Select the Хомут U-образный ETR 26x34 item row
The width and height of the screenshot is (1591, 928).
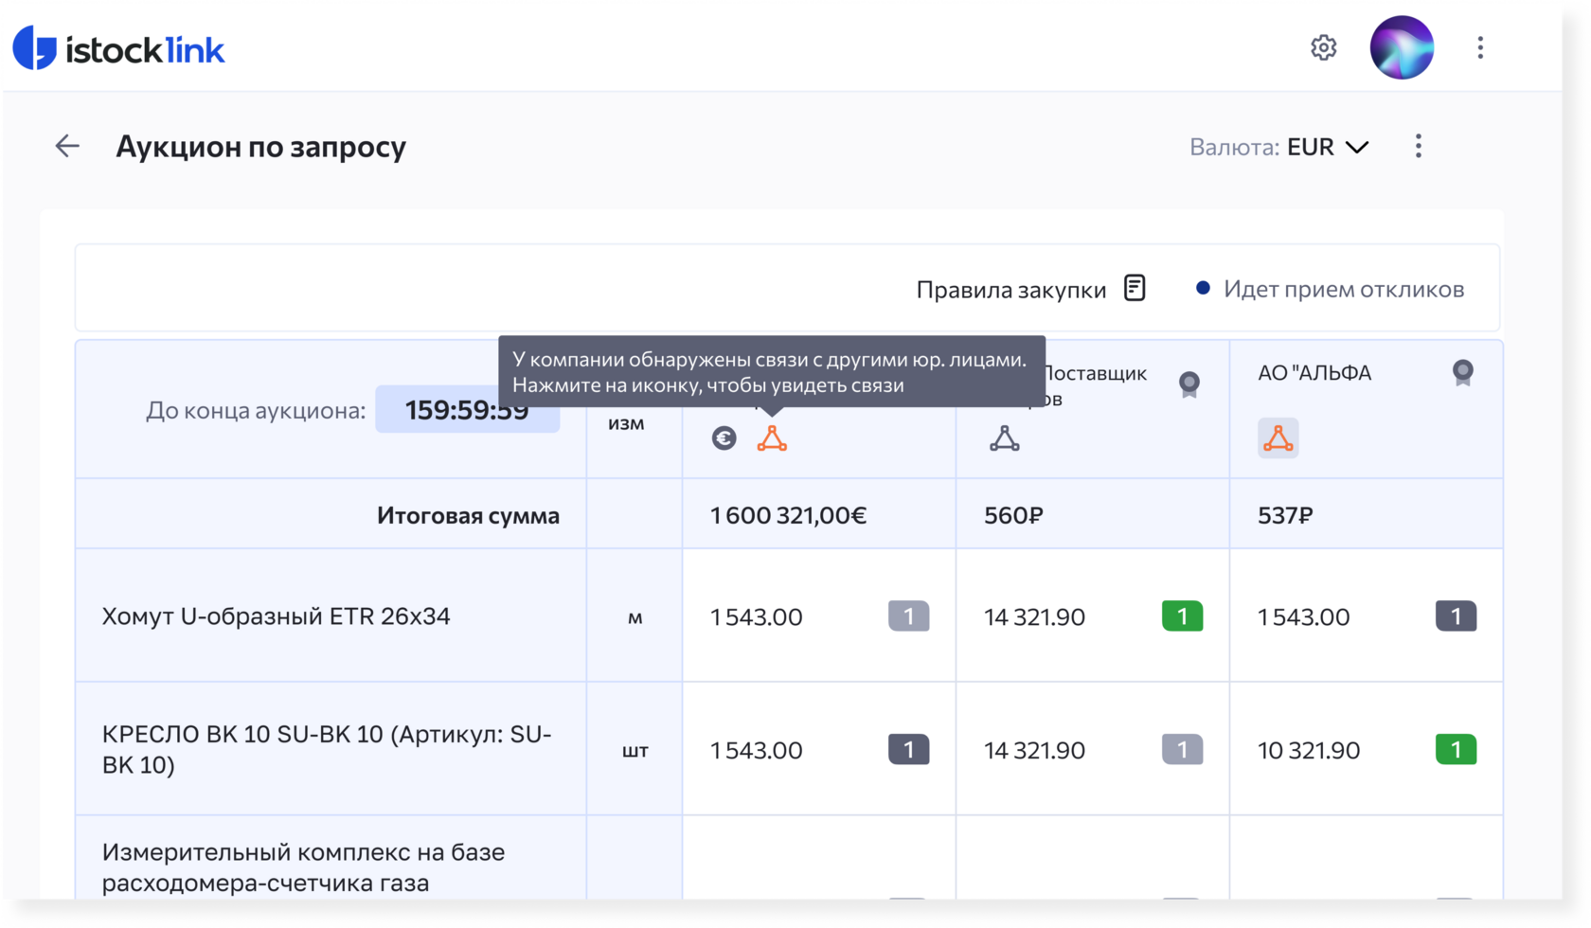click(276, 616)
